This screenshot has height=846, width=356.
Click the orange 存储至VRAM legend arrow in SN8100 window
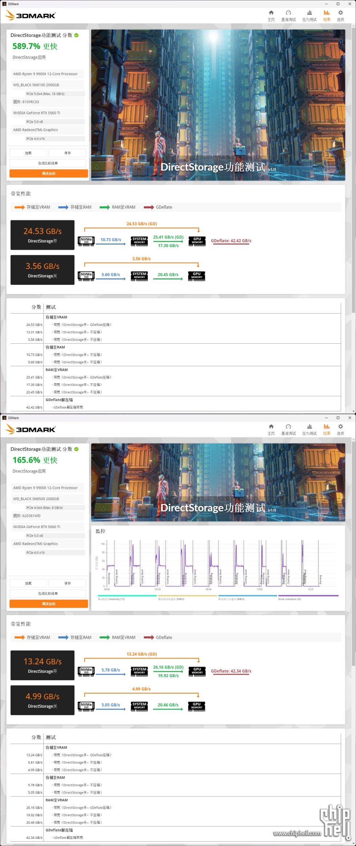(20, 207)
